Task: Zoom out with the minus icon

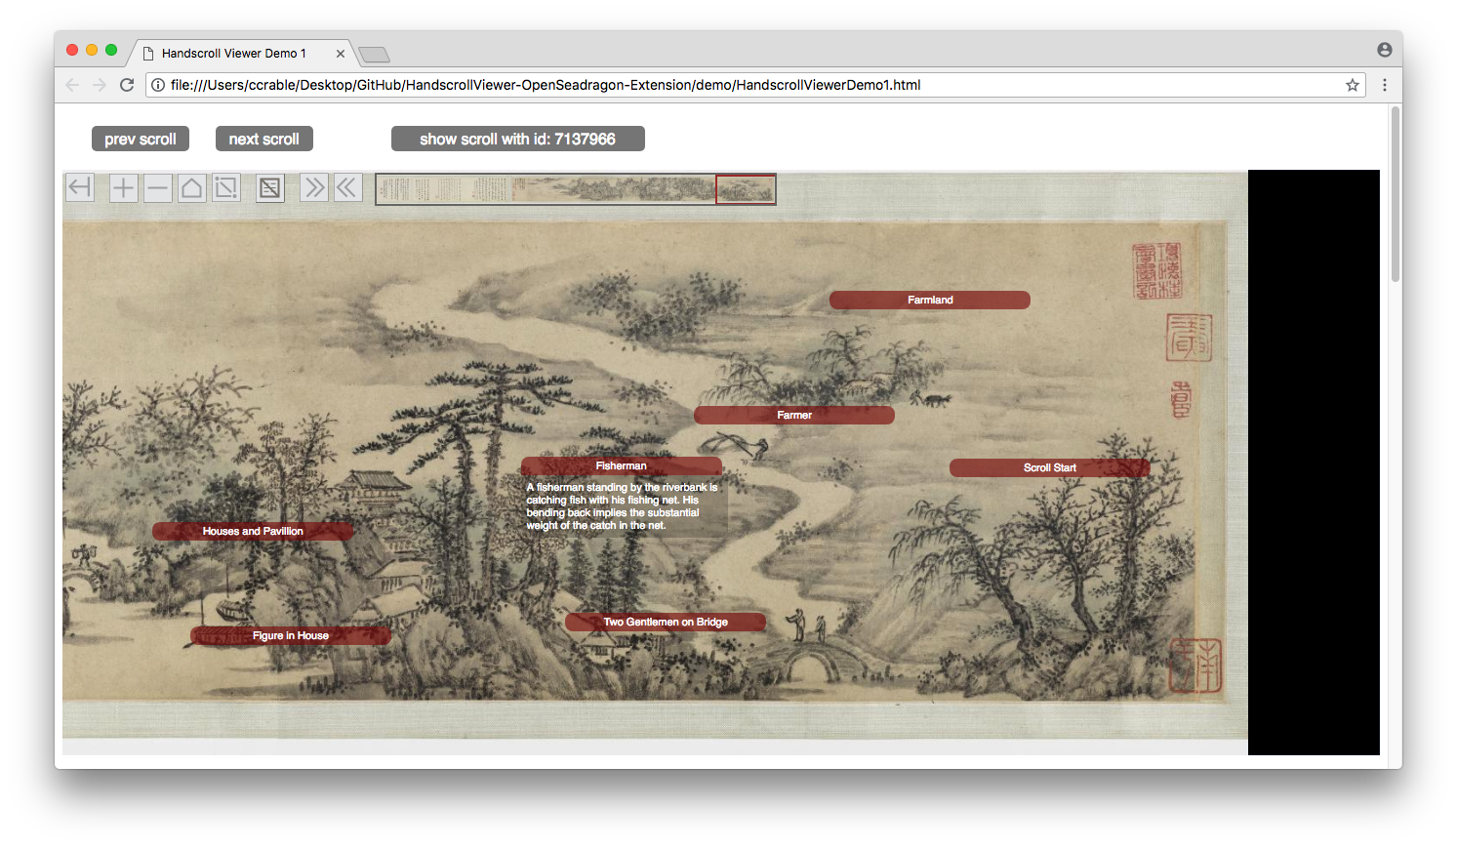Action: coord(157,187)
